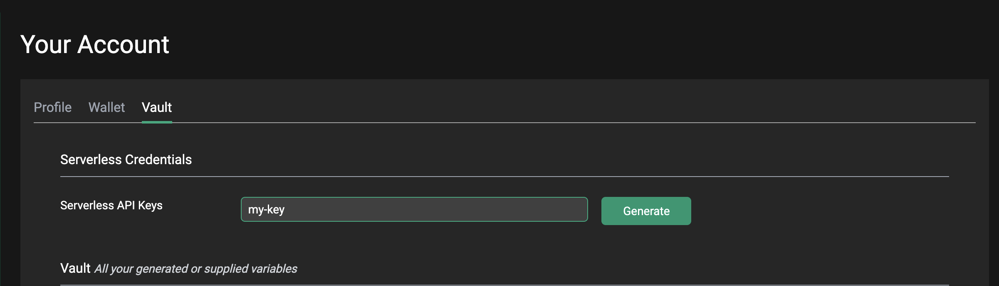Image resolution: width=999 pixels, height=286 pixels.
Task: Select the Vault tab
Action: 157,107
